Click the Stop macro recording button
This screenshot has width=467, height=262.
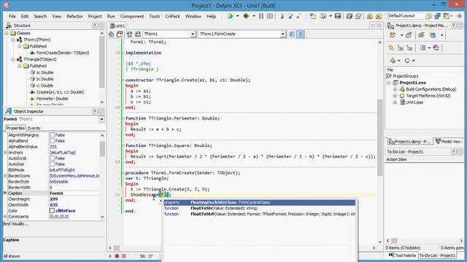click(x=123, y=255)
